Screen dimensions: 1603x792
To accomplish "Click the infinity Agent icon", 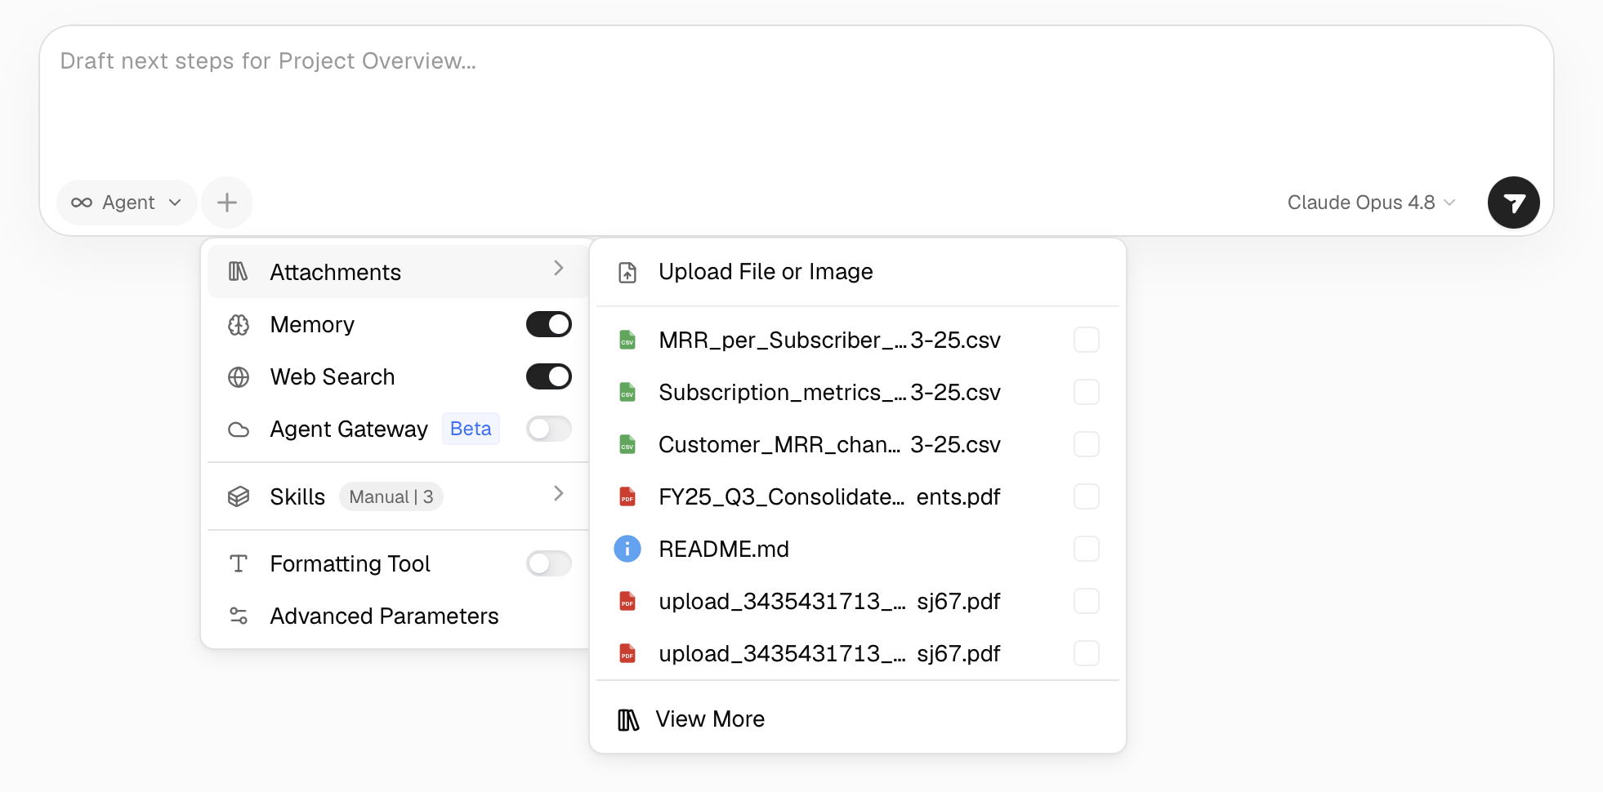I will pos(82,202).
